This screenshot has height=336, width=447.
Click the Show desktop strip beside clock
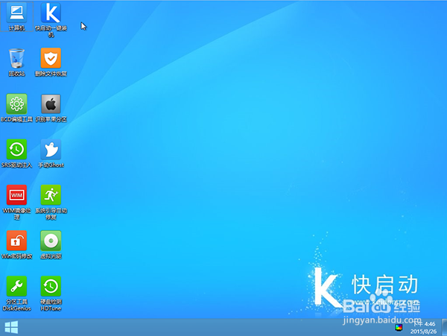click(445, 328)
